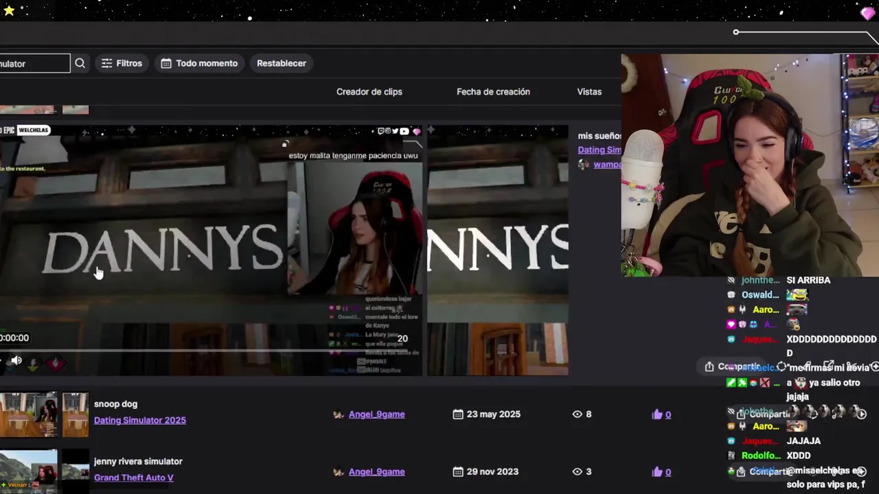Click the like count in 29 nov 2023 row
The height and width of the screenshot is (494, 879).
coord(668,472)
